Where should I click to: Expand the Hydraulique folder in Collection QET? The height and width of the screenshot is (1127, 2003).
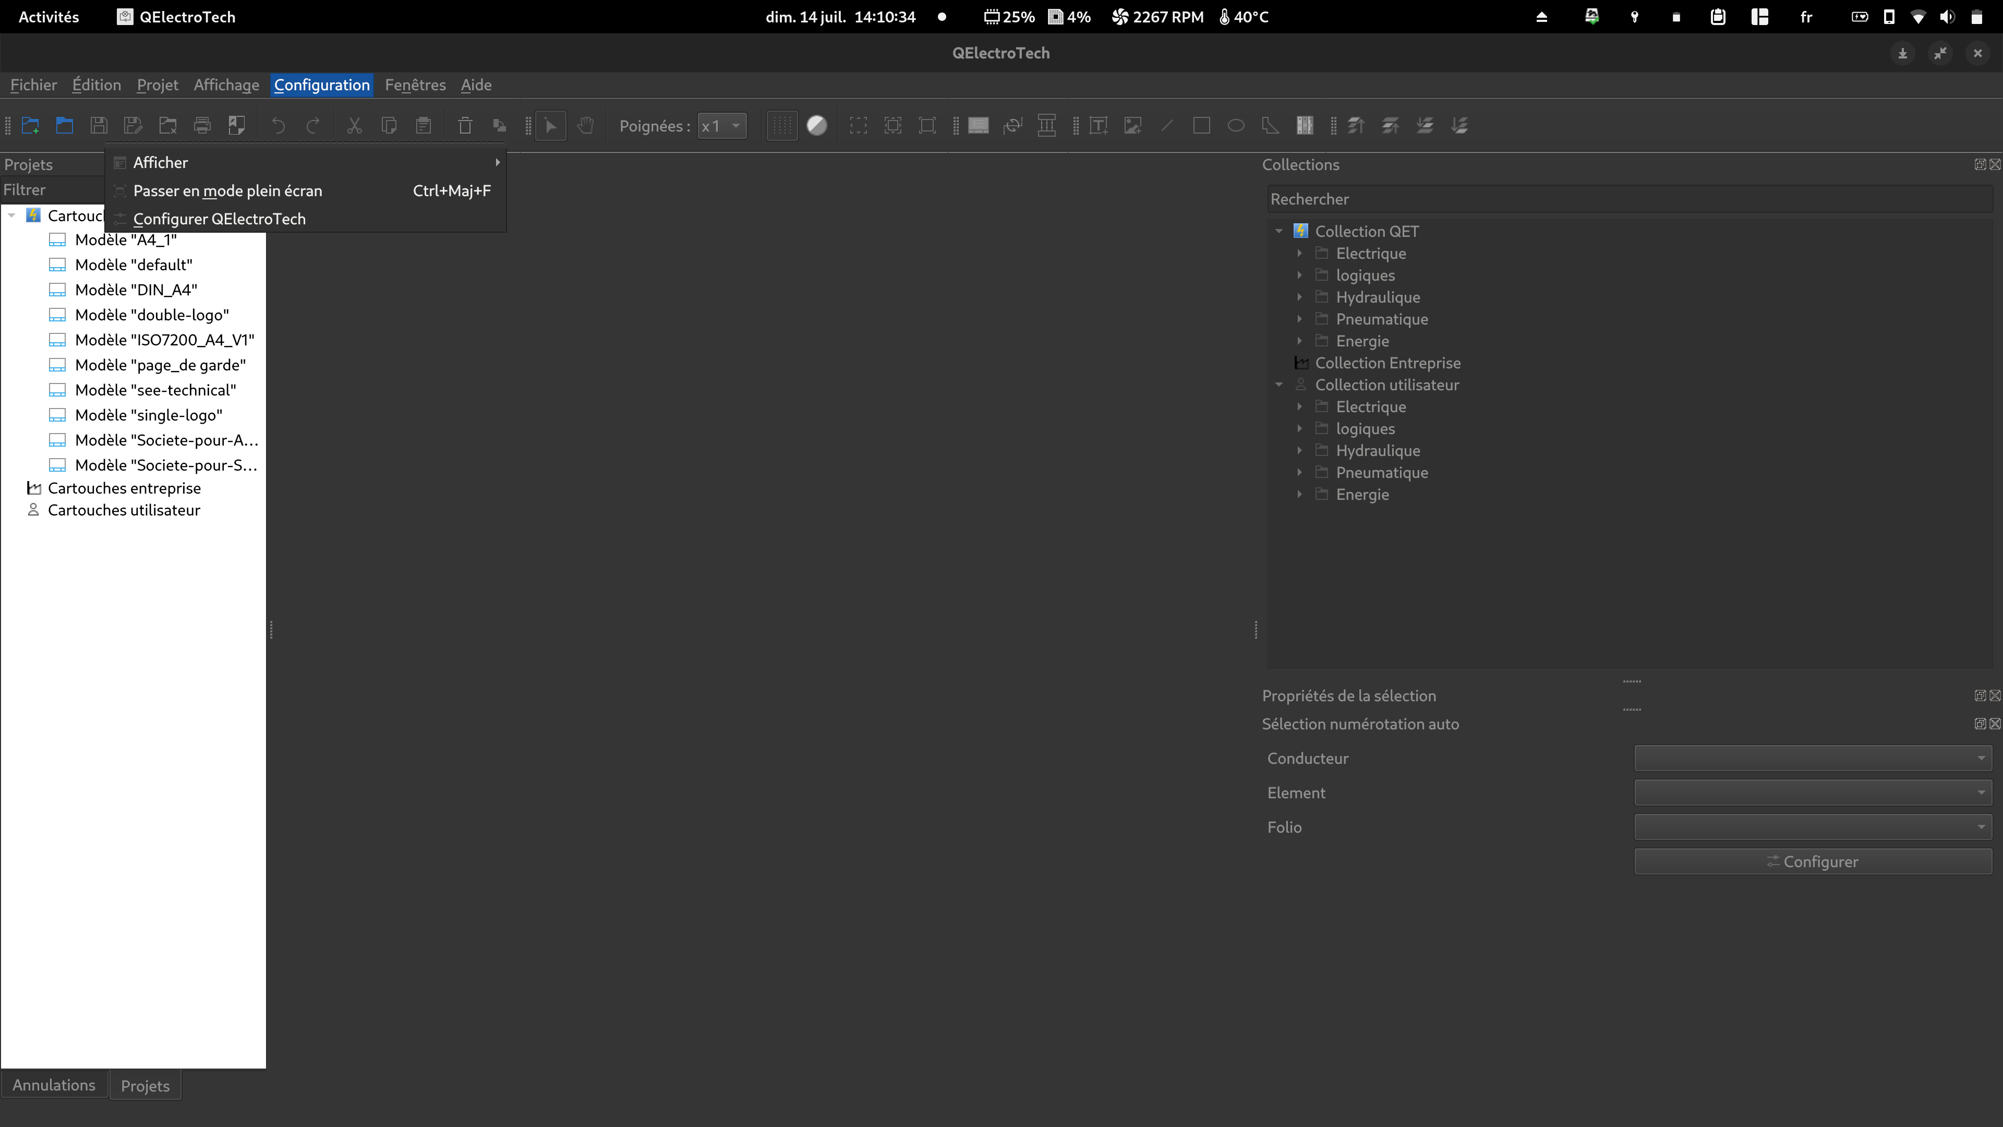tap(1299, 297)
